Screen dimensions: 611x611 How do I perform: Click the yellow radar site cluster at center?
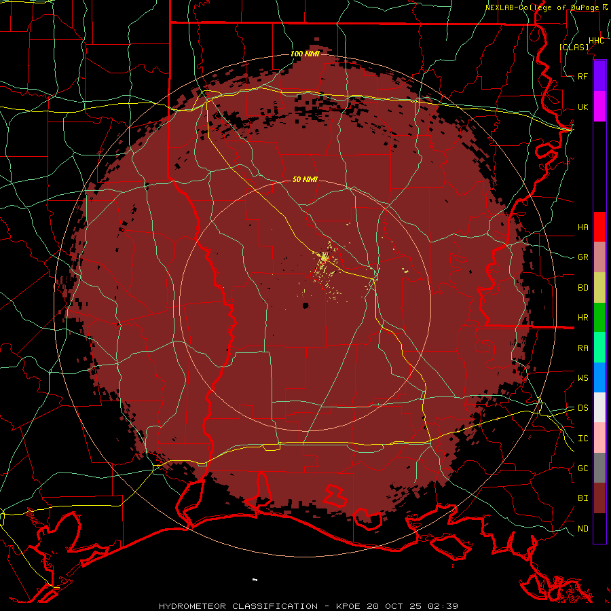click(325, 257)
